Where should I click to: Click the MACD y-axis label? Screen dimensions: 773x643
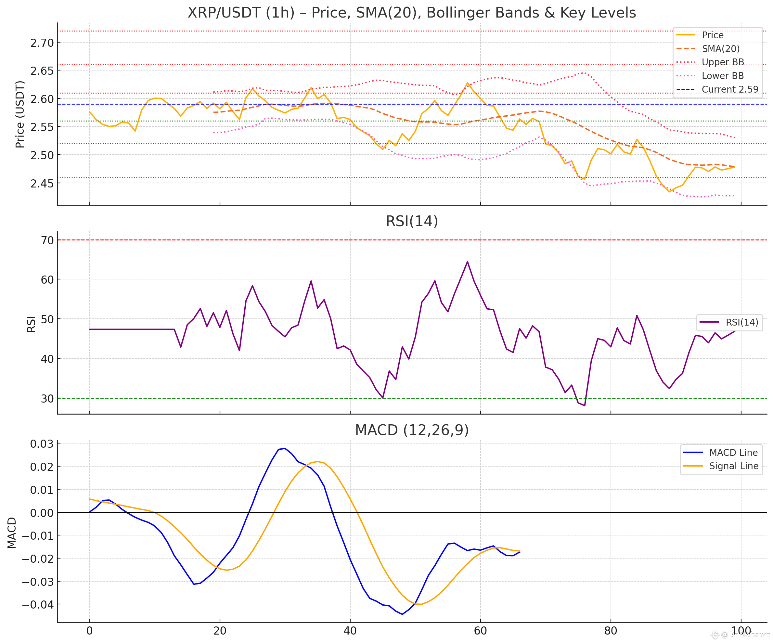(x=12, y=533)
